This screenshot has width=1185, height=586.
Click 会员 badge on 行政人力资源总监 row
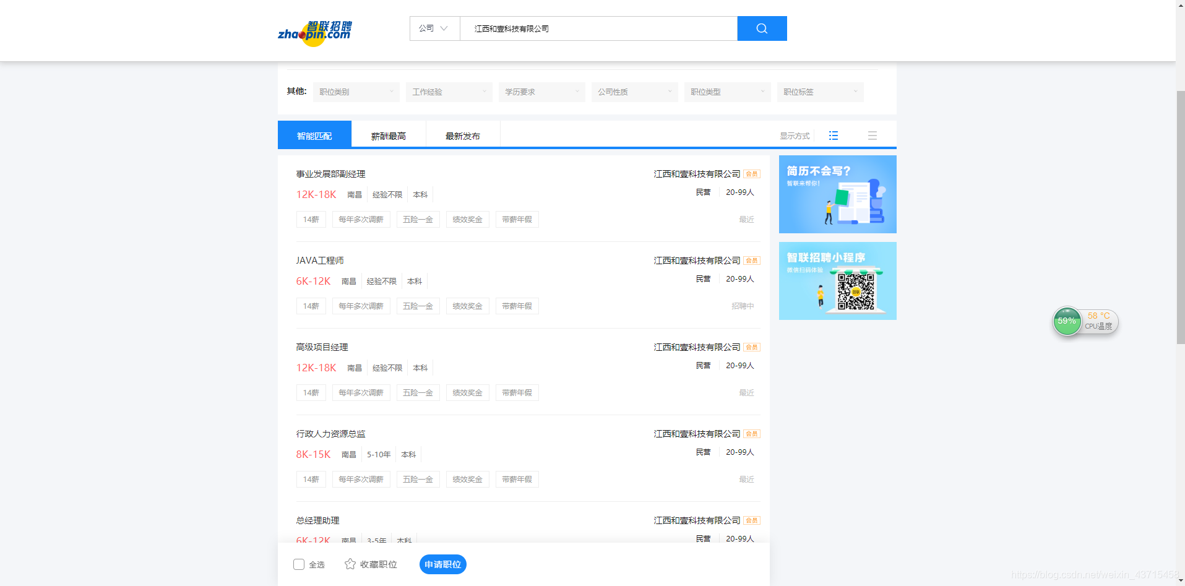tap(752, 434)
